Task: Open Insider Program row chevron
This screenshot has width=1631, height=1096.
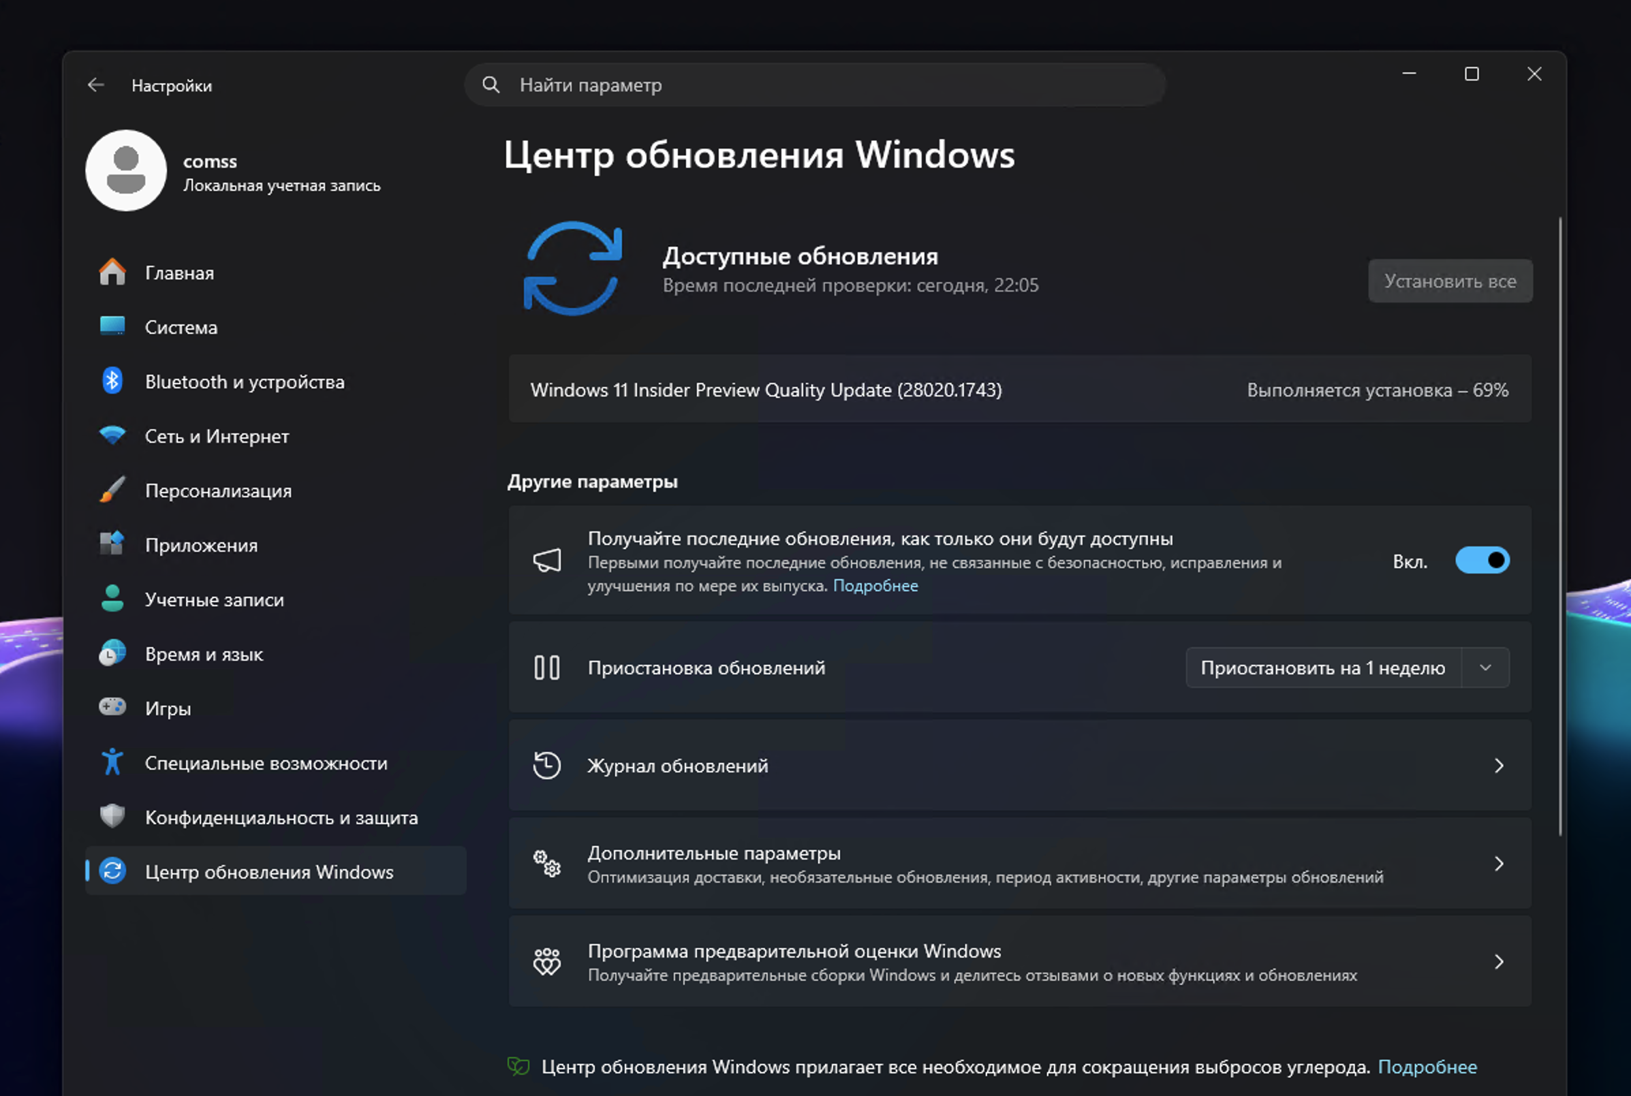Action: point(1499,962)
